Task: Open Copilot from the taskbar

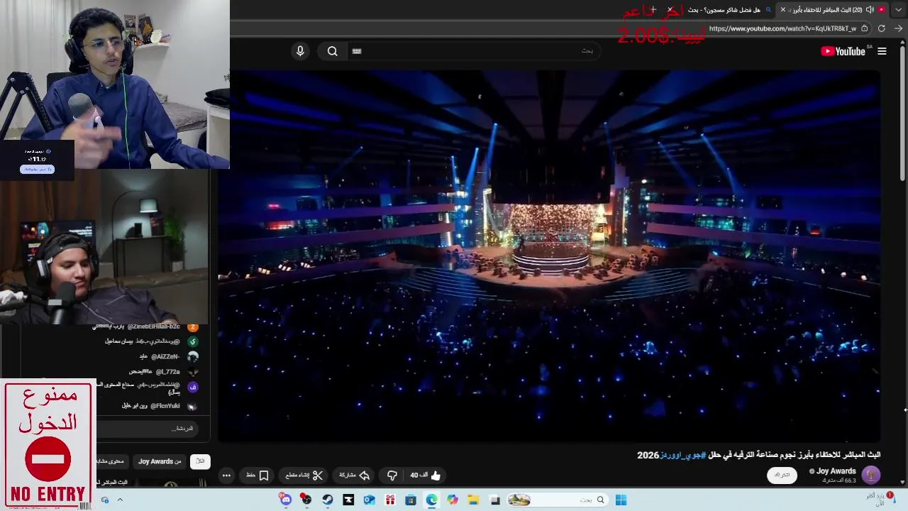Action: (453, 500)
